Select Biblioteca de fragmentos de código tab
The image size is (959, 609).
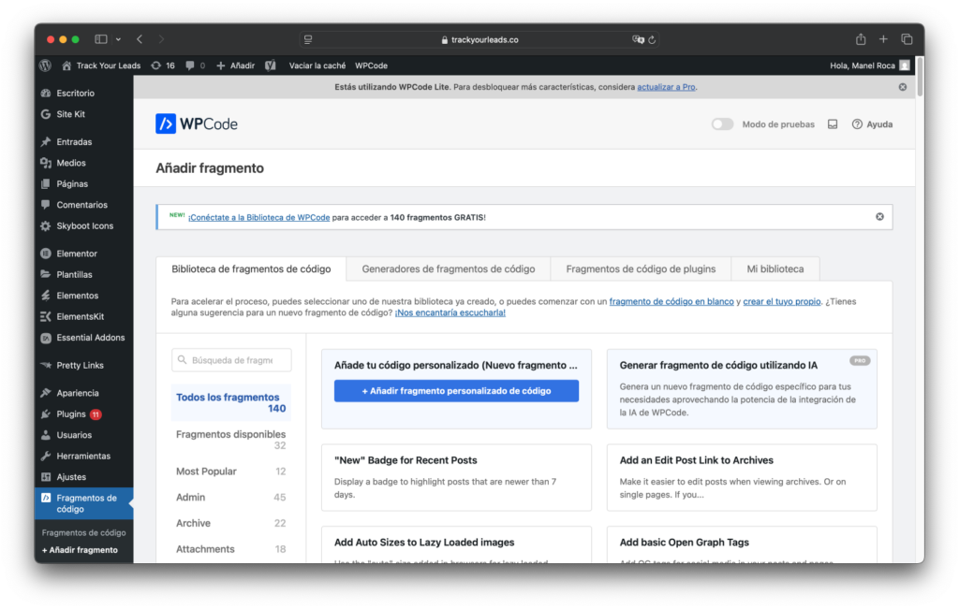click(251, 268)
